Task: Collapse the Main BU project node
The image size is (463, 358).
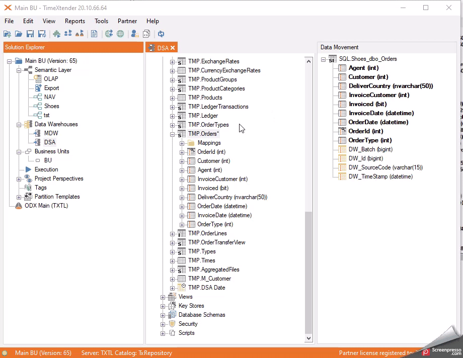Action: pos(9,61)
